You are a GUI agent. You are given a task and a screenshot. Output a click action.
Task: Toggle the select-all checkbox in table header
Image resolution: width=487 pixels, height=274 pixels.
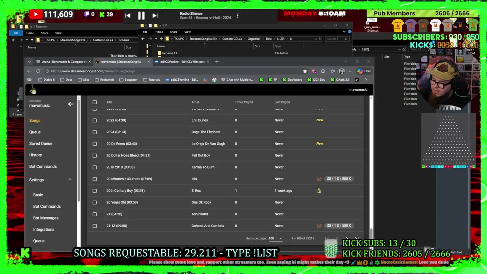click(x=95, y=102)
